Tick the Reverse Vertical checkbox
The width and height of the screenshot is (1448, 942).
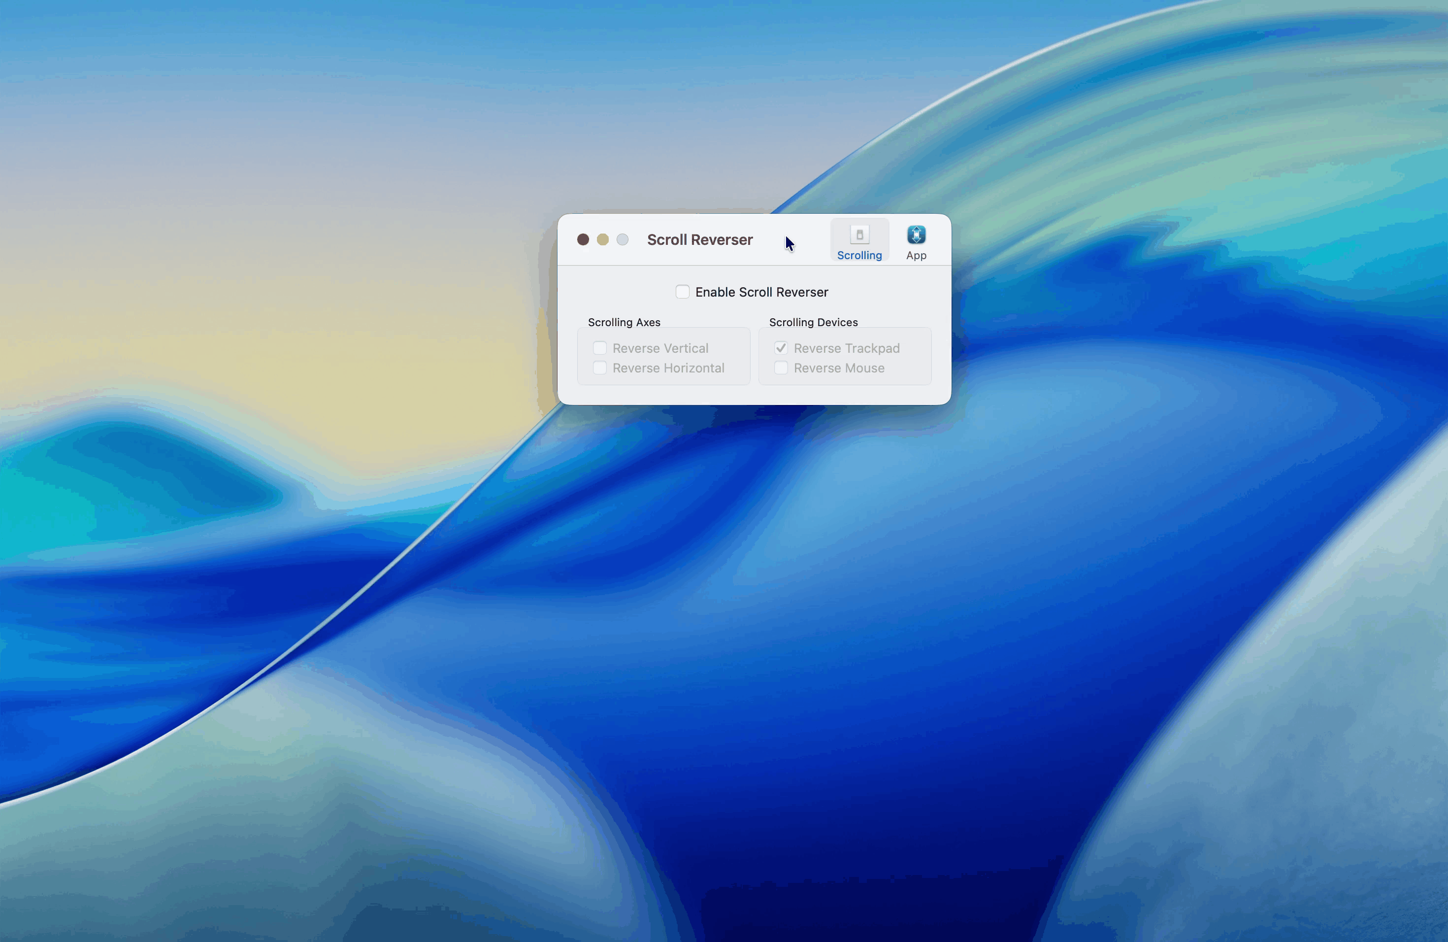click(599, 348)
